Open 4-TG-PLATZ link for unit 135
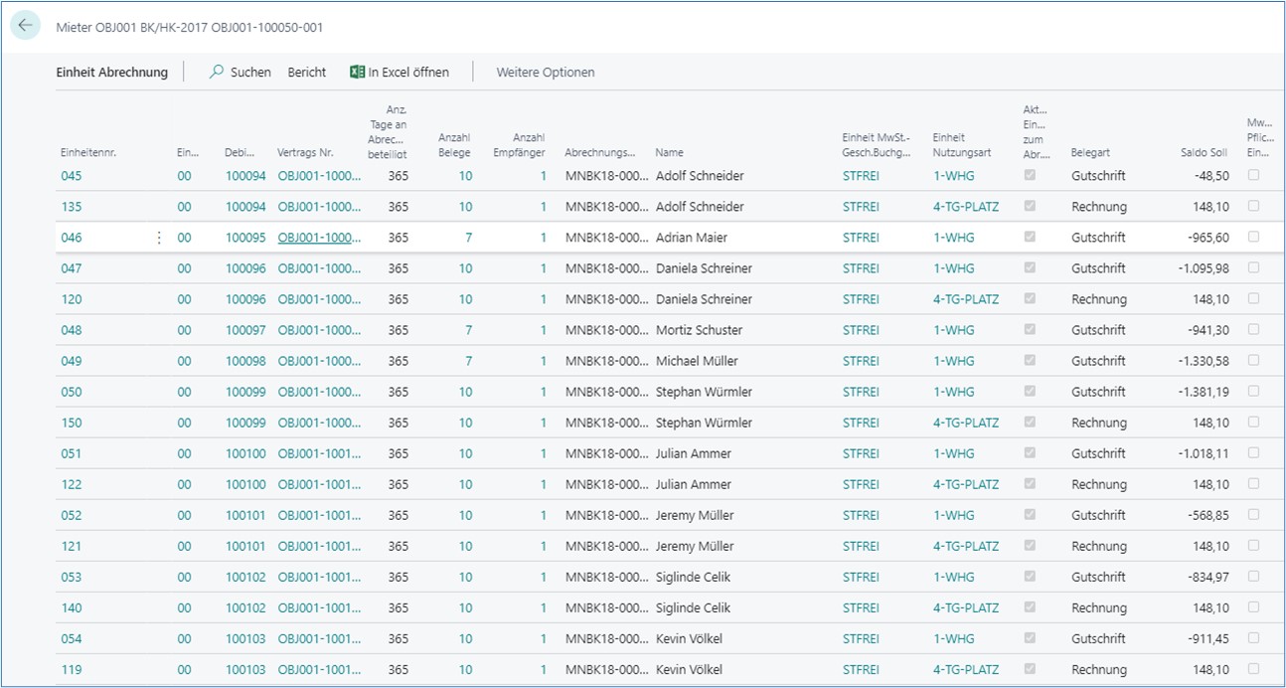Image resolution: width=1286 pixels, height=688 pixels. click(x=965, y=207)
